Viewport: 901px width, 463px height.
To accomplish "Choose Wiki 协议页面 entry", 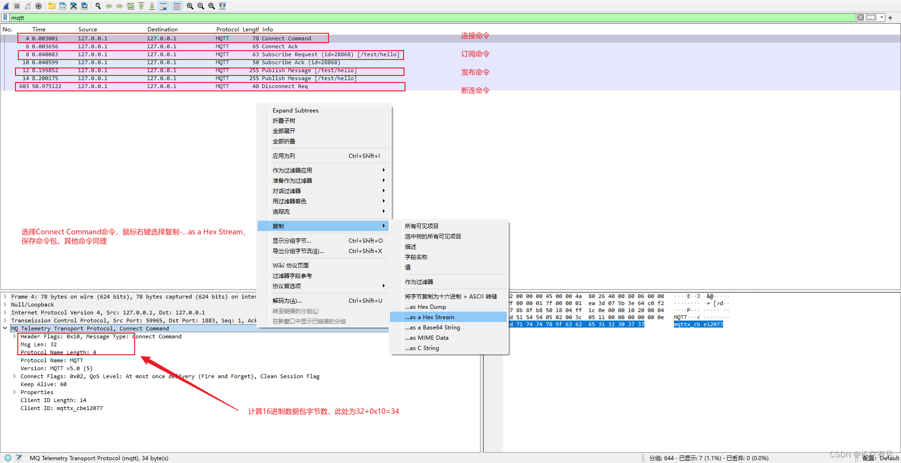I will [324, 266].
